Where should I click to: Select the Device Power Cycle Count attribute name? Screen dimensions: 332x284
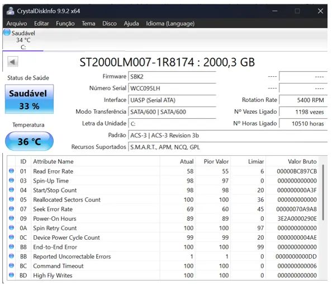tap(67, 238)
